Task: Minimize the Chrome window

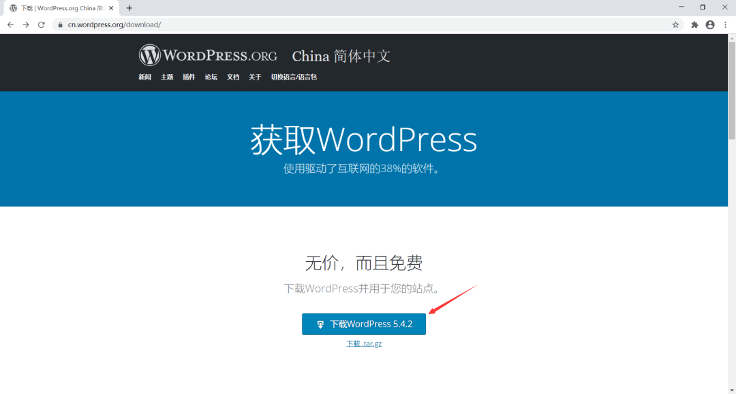Action: (x=681, y=7)
